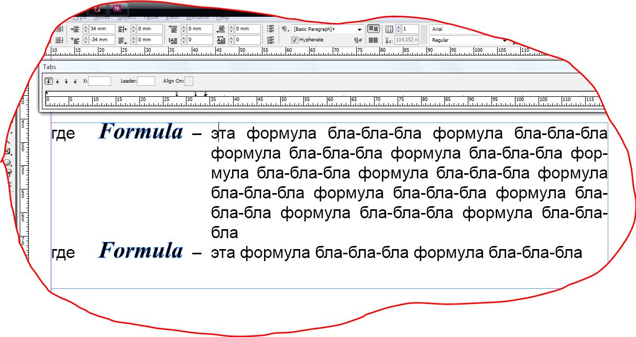Select the right-justified tab button
The height and width of the screenshot is (337, 636).
pos(66,81)
